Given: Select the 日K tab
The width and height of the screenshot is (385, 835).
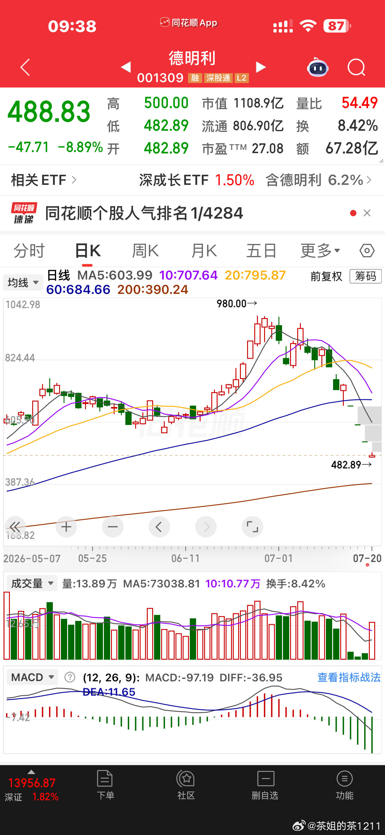Looking at the screenshot, I should click(87, 251).
